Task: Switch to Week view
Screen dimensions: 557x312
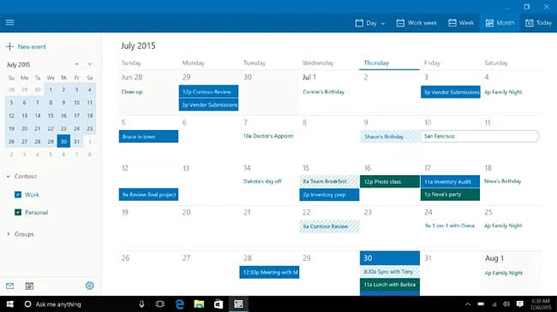Action: click(x=461, y=23)
